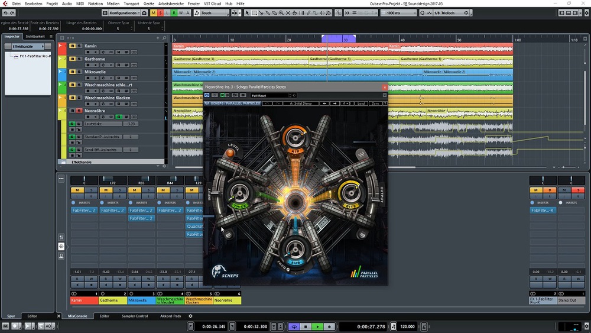Screen dimensions: 591x333
Task: Open the Datei menu
Action: pyautogui.click(x=16, y=4)
